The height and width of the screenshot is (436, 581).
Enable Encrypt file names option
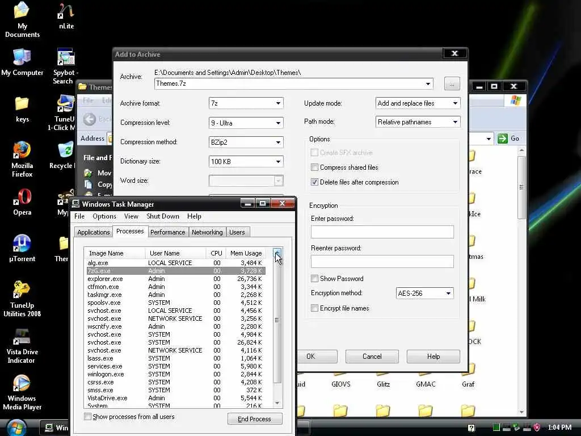[314, 308]
